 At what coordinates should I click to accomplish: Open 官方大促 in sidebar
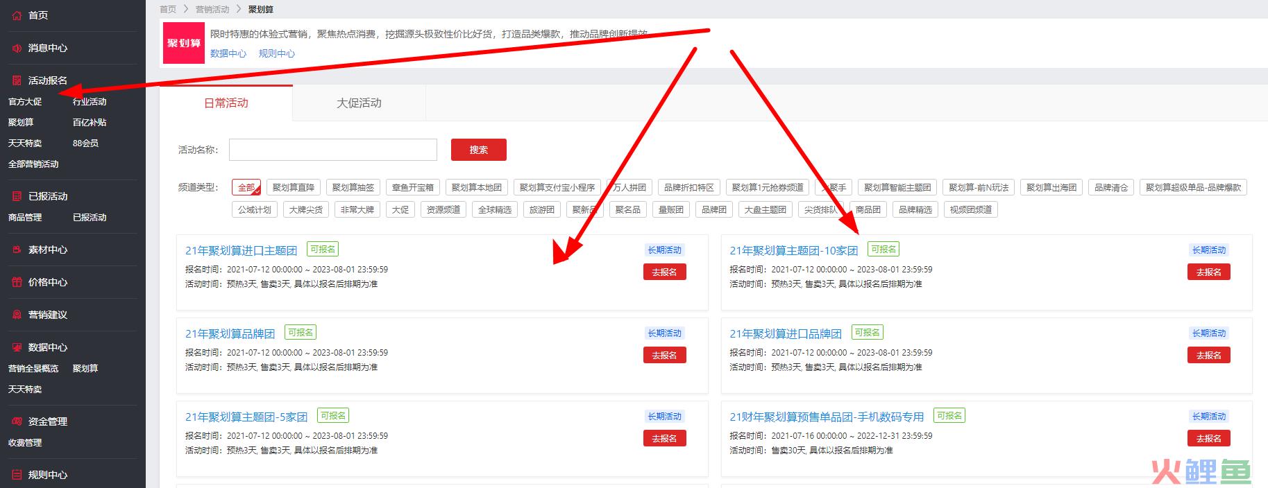[x=25, y=102]
